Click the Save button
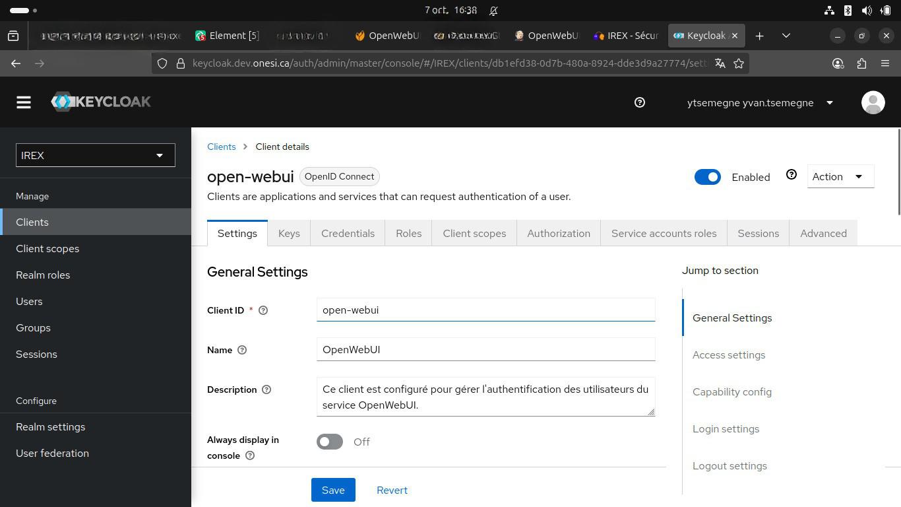Screen dimensions: 901x507 (333, 490)
